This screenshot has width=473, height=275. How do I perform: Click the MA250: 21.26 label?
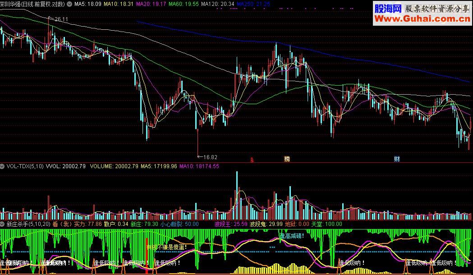tap(253, 4)
